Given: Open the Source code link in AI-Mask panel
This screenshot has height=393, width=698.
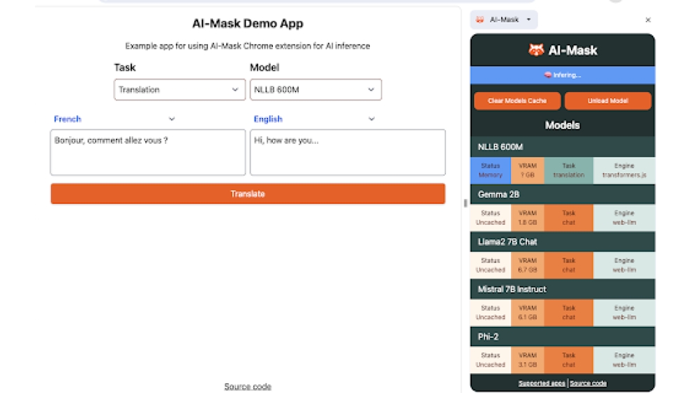Looking at the screenshot, I should click(588, 383).
